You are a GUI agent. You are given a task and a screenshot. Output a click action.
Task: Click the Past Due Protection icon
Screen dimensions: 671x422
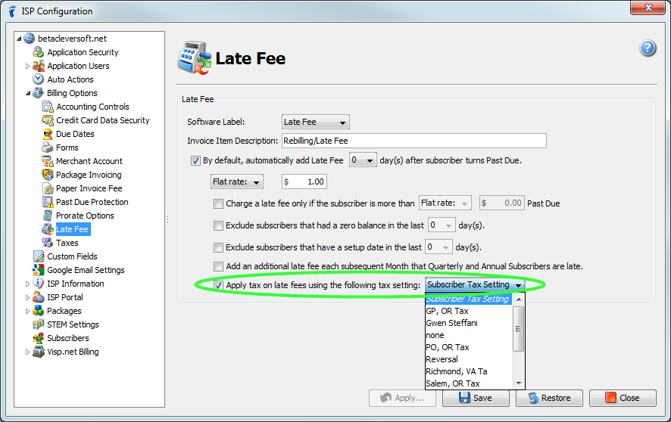[x=48, y=202]
